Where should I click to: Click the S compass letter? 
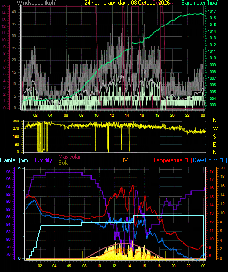[x=214, y=137]
